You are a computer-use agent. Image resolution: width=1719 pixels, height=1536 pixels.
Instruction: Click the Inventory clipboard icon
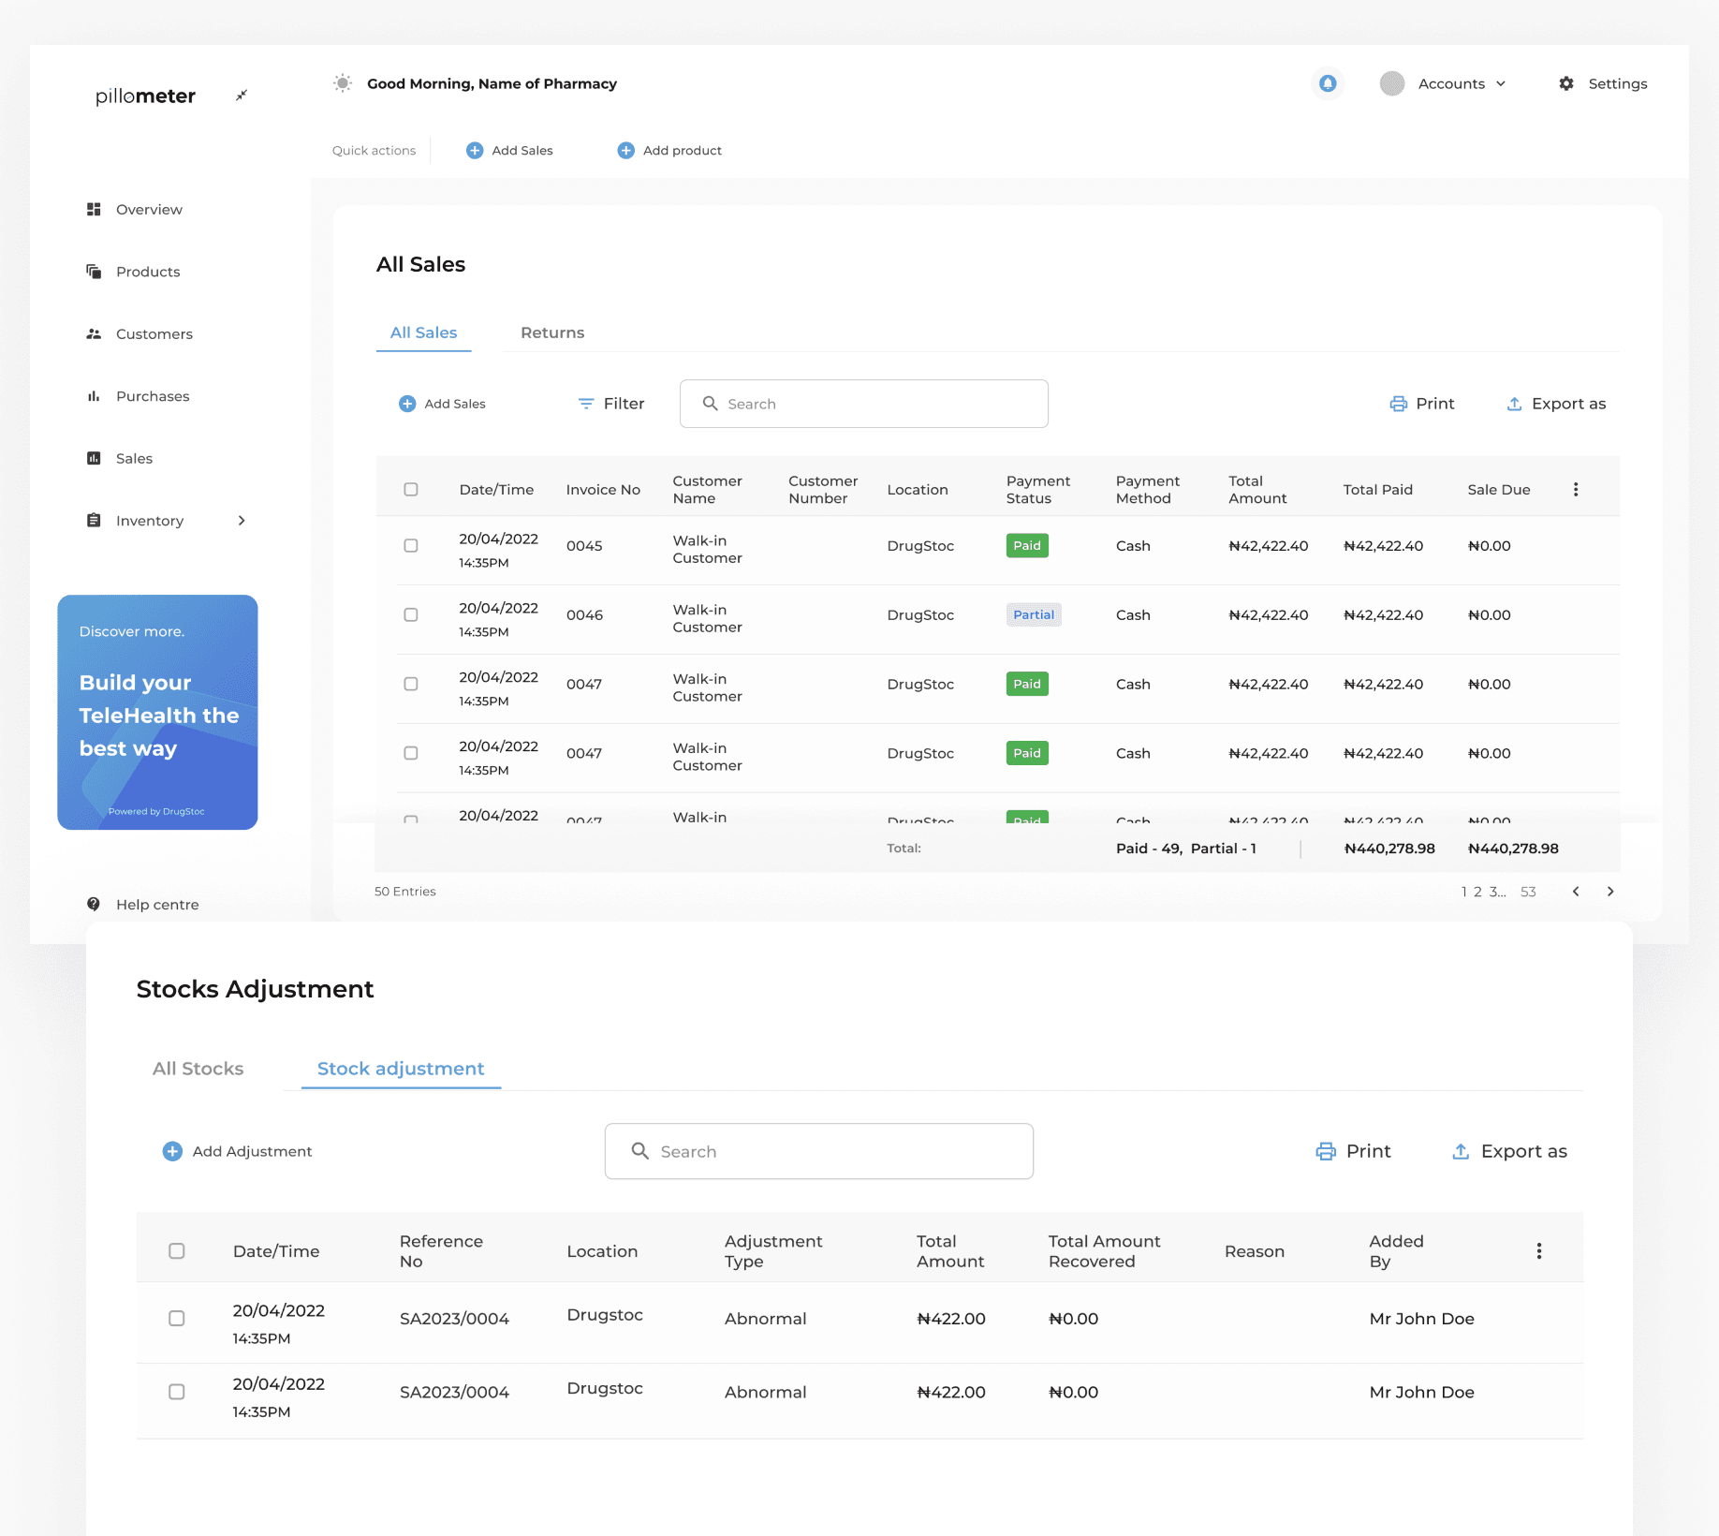[94, 520]
